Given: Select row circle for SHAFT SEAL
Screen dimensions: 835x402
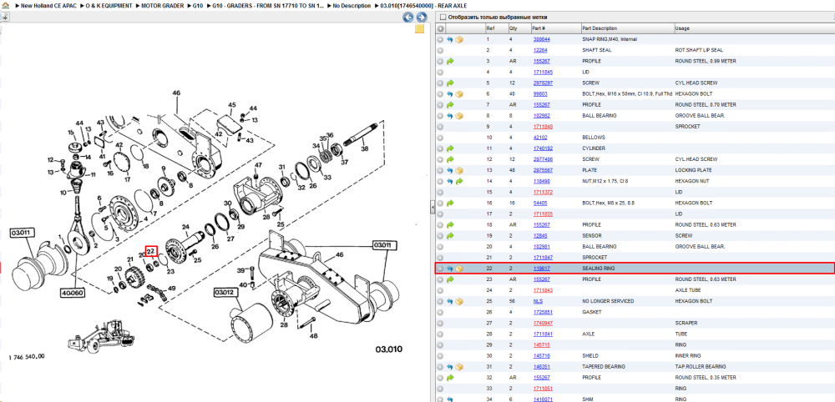Looking at the screenshot, I should click(x=440, y=50).
